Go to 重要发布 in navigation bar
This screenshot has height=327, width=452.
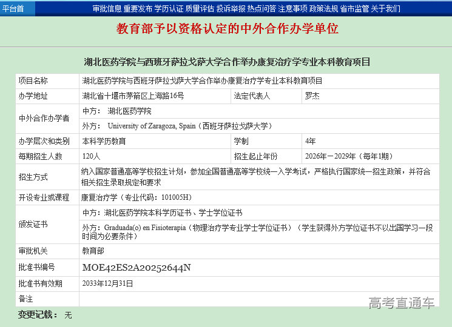[138, 8]
